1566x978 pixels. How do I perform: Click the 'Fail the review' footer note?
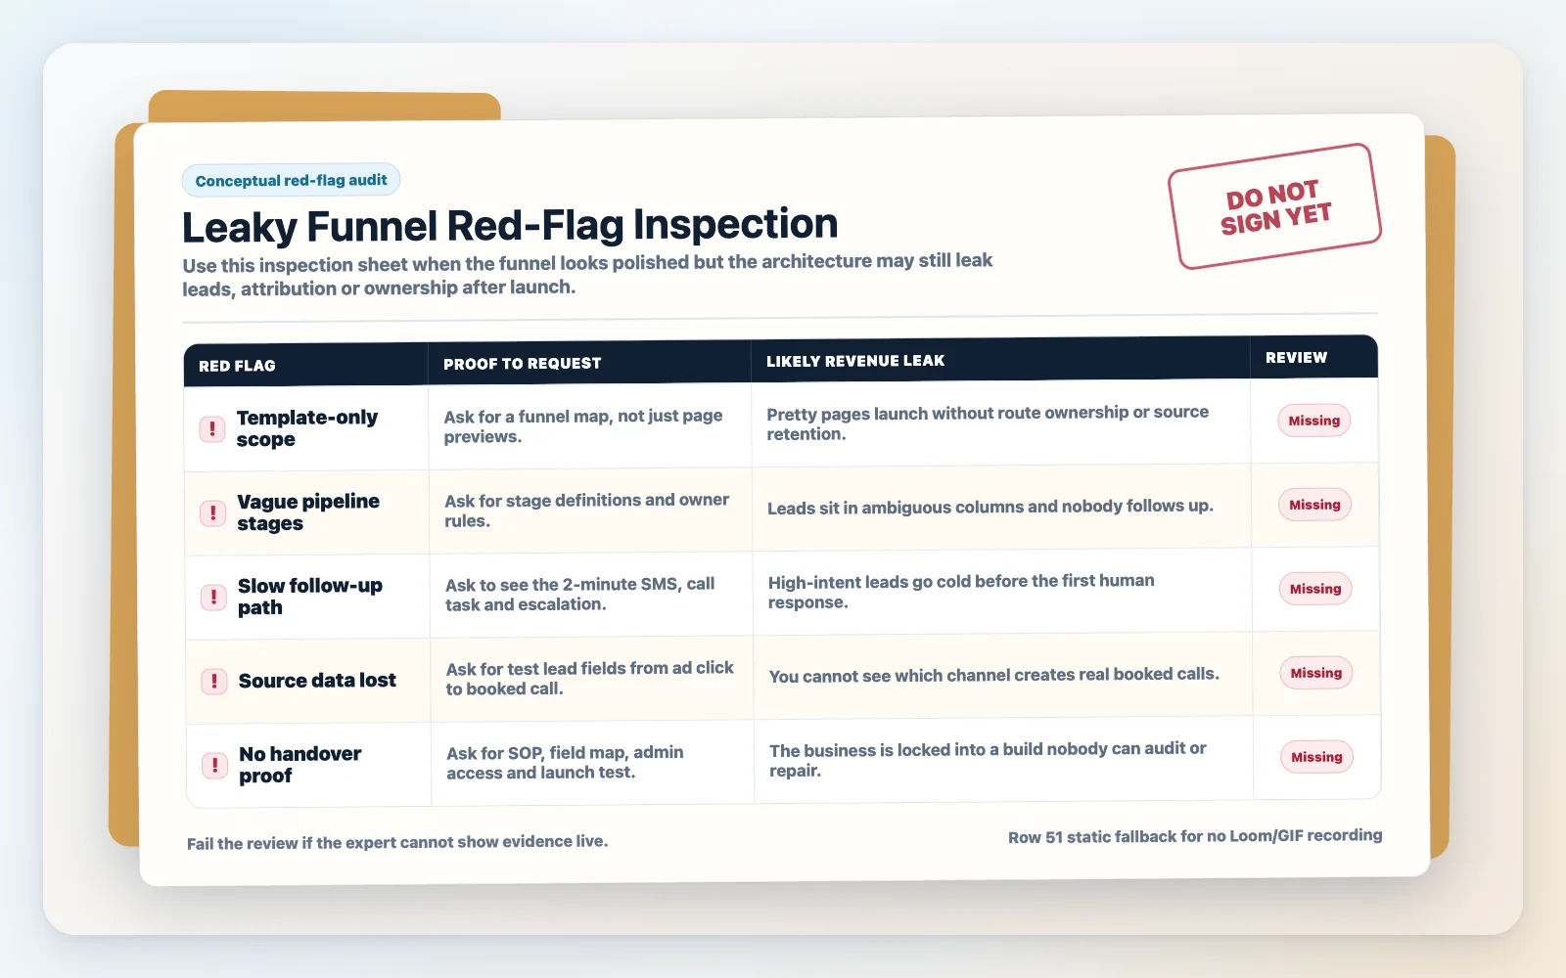[x=397, y=842]
